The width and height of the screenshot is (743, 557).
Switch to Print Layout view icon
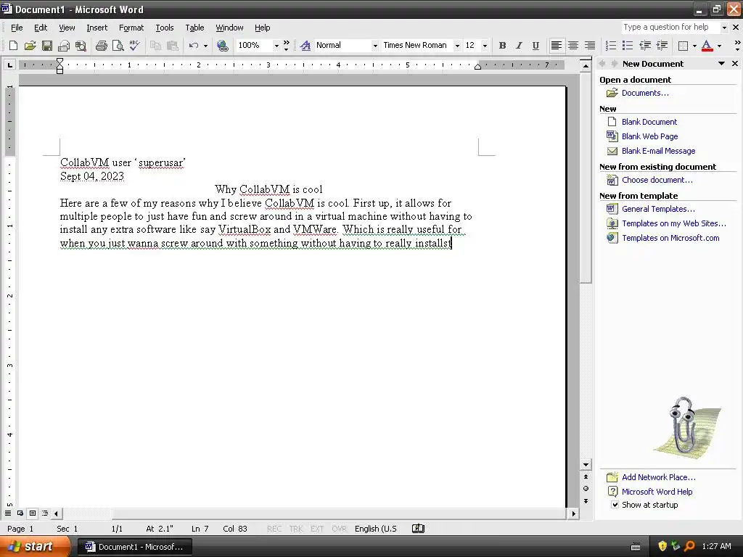point(32,513)
